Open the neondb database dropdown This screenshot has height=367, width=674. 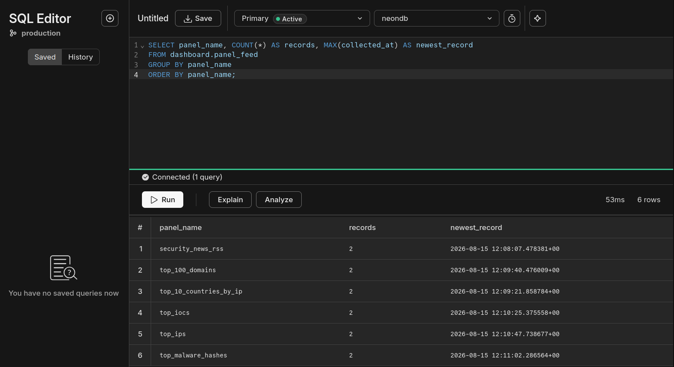[x=437, y=18]
